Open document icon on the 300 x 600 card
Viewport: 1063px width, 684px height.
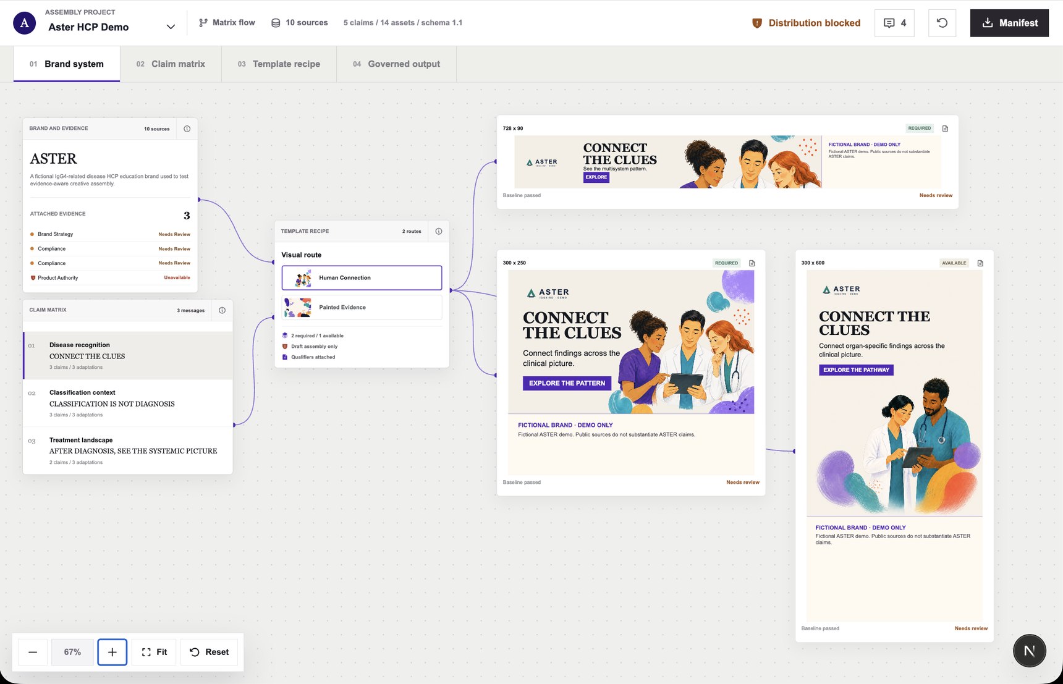pyautogui.click(x=980, y=263)
